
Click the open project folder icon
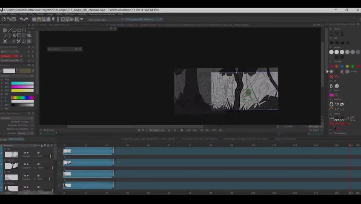coord(9,19)
